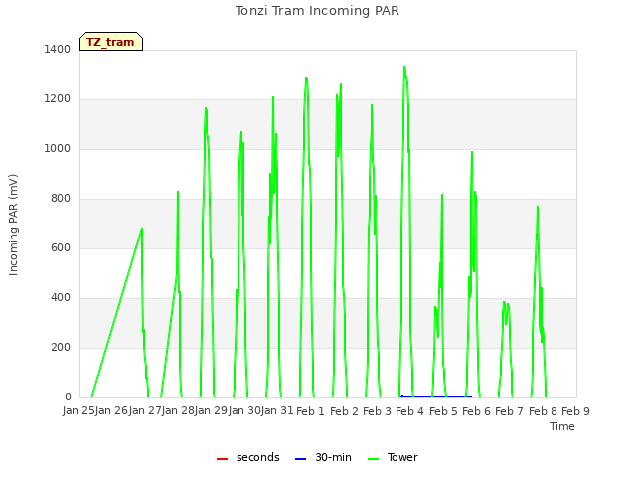636x477 pixels.
Task: Click the seconds legend label
Action: [258, 457]
